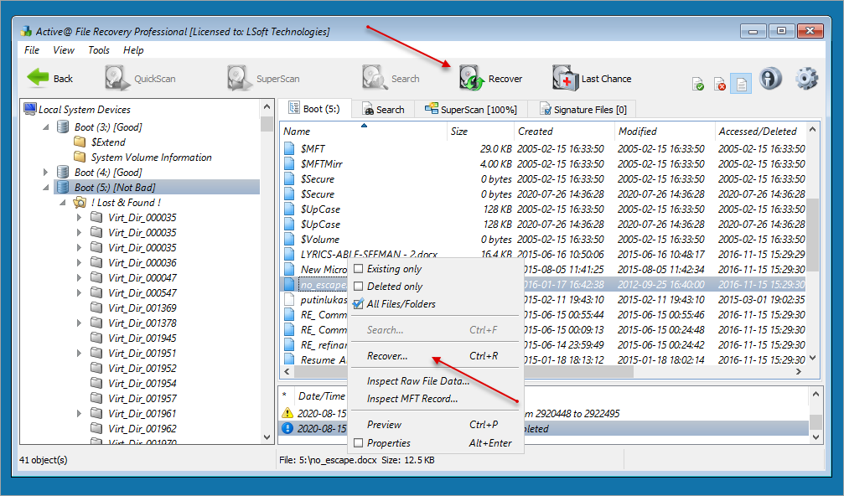Click the Lost & Found folder icon
The width and height of the screenshot is (844, 496).
[x=80, y=202]
